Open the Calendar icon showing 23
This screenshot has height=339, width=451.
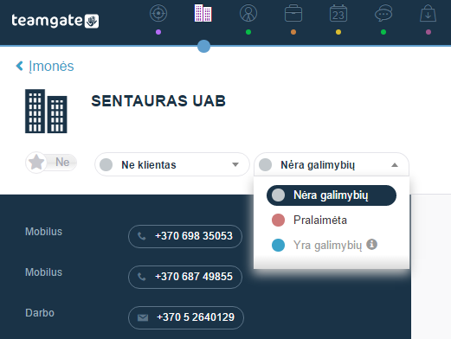[338, 14]
